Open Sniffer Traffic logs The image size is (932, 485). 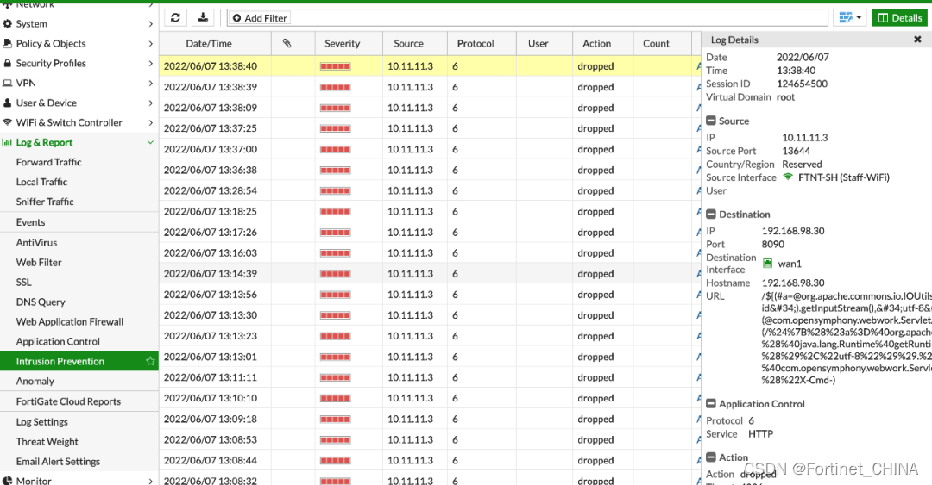point(45,202)
